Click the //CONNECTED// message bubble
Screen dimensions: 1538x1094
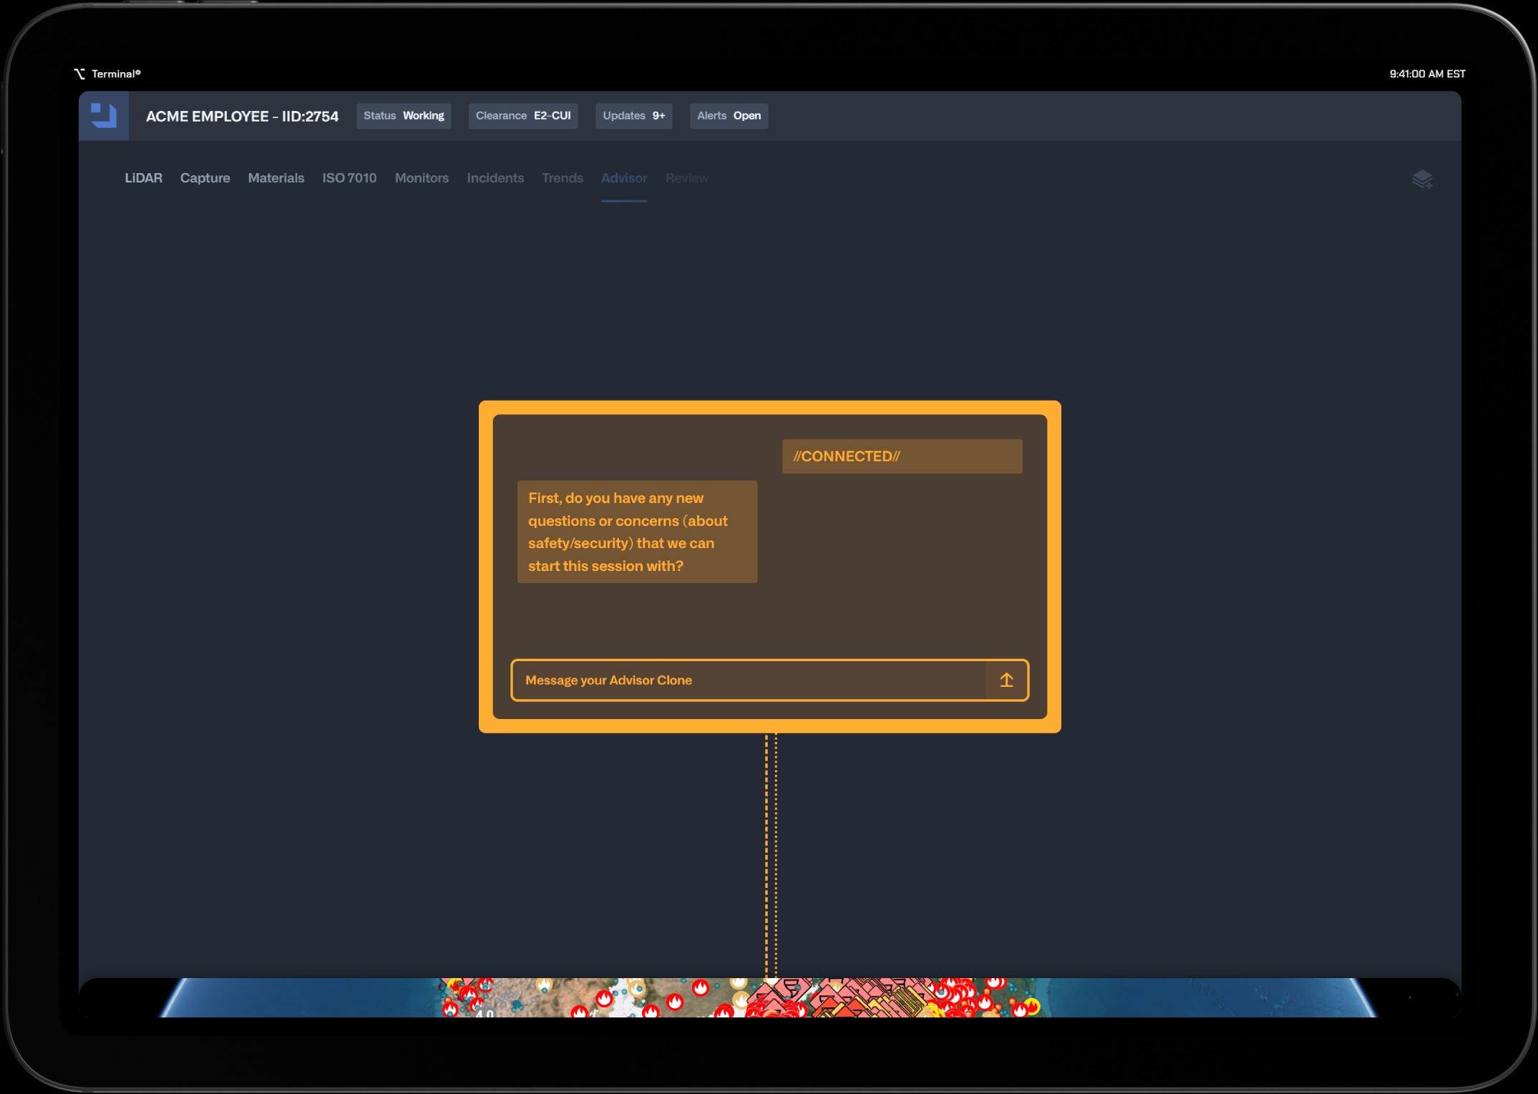901,456
